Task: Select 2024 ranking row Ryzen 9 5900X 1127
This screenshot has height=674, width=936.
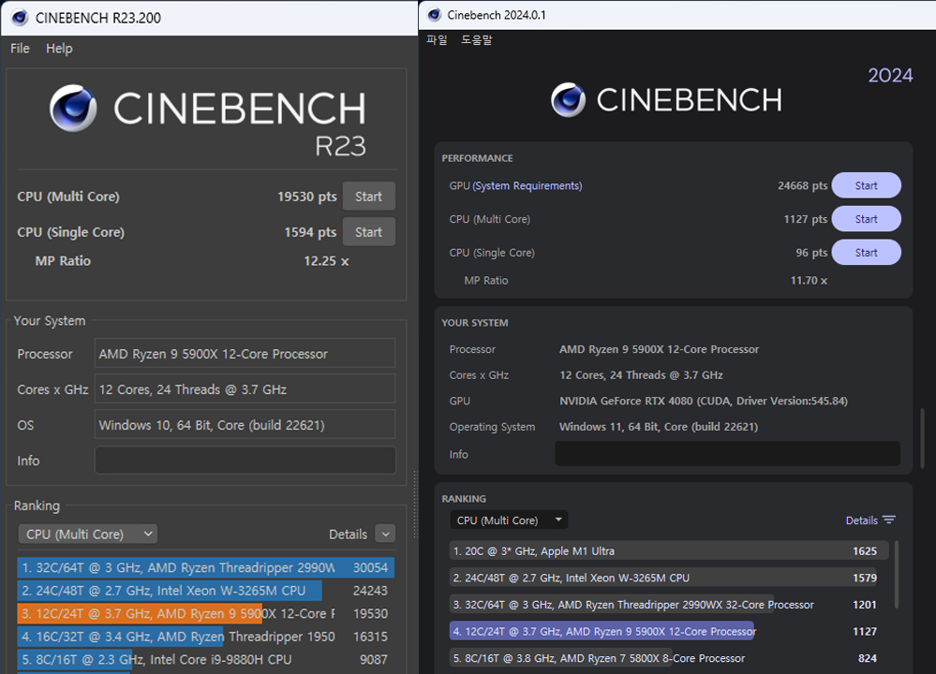Action: (x=669, y=631)
